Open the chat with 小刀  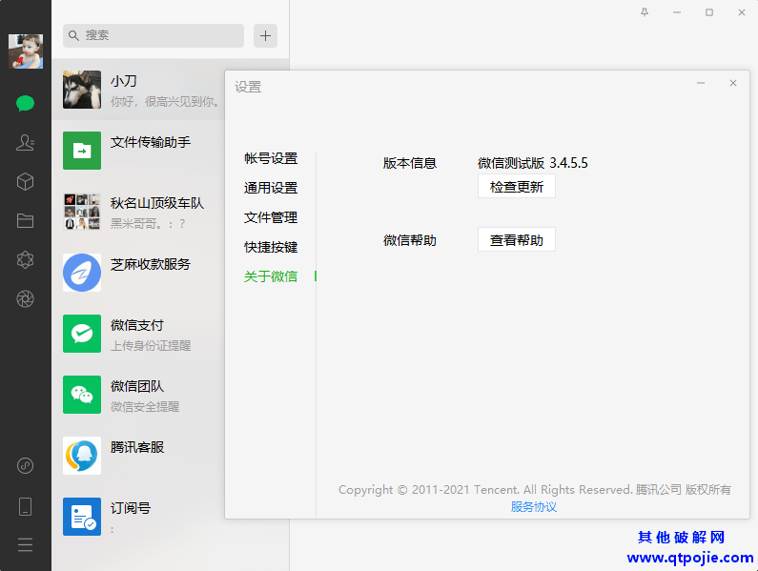138,90
